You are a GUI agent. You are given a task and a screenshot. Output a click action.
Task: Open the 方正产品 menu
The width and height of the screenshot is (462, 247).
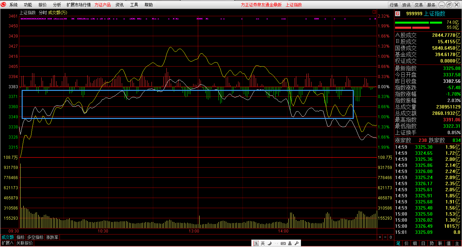point(102,5)
